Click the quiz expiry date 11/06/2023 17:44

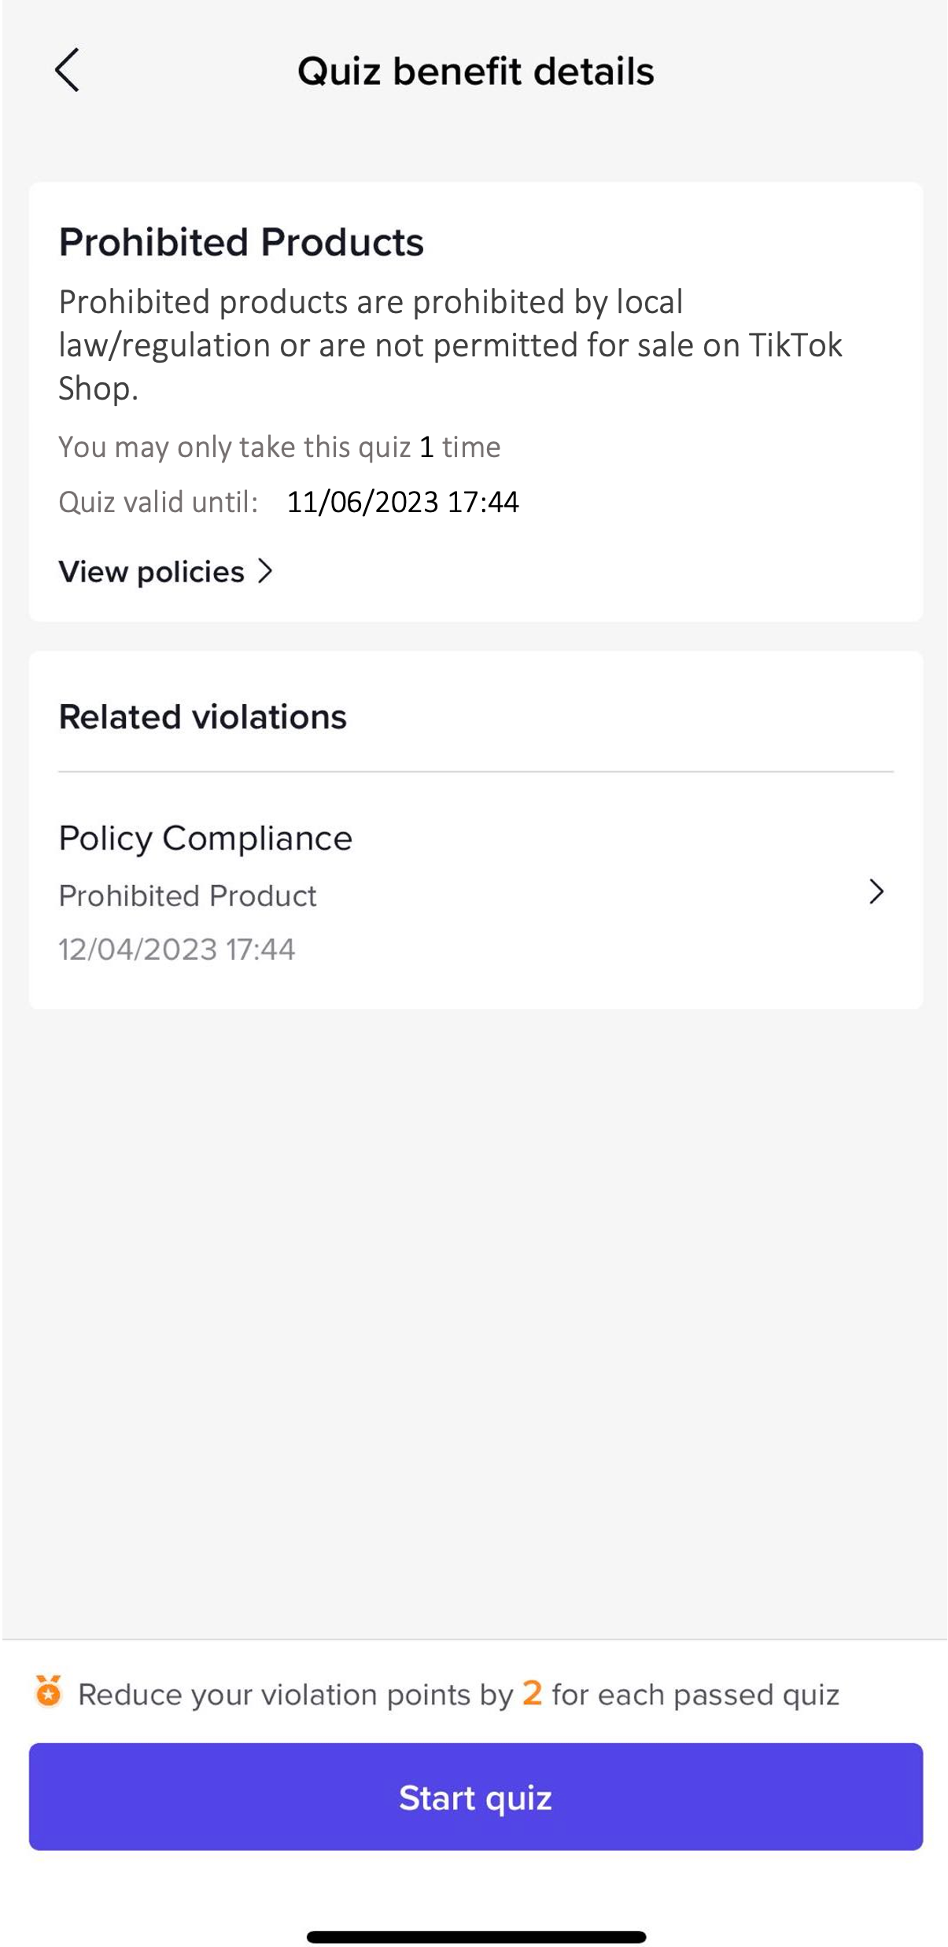click(x=402, y=503)
